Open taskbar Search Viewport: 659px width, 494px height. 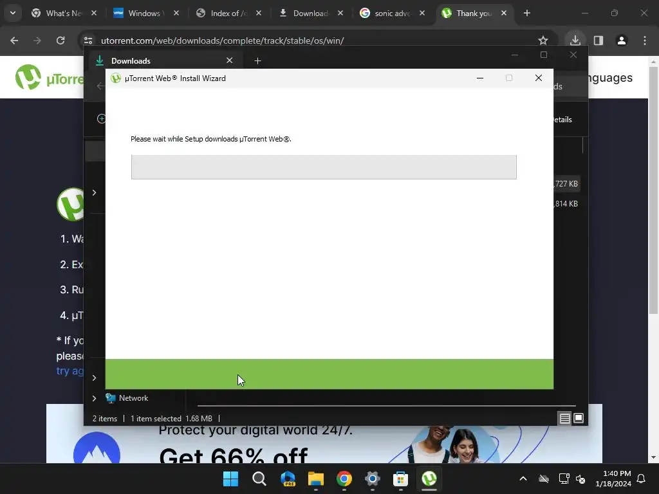(259, 479)
